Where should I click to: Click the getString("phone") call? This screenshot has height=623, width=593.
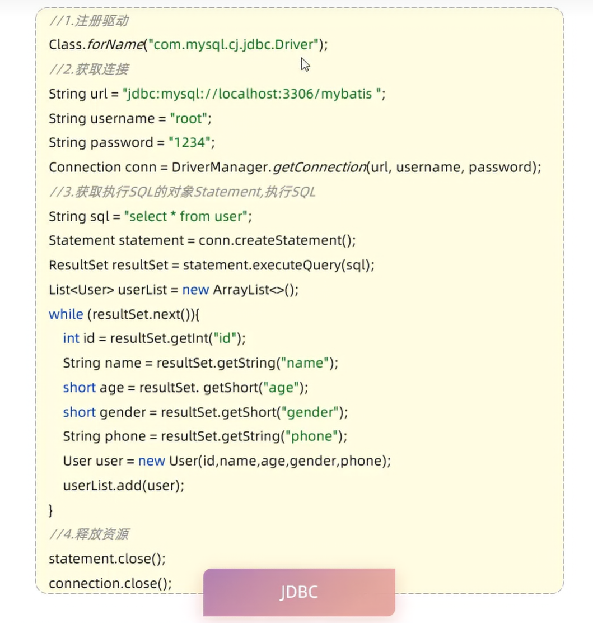[254, 436]
